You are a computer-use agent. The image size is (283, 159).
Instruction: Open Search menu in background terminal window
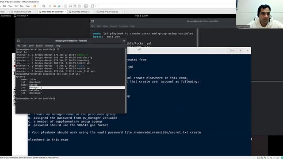tap(114, 26)
